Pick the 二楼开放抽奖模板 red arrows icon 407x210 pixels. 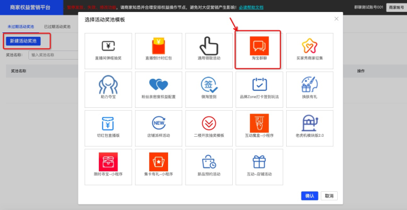[209, 123]
